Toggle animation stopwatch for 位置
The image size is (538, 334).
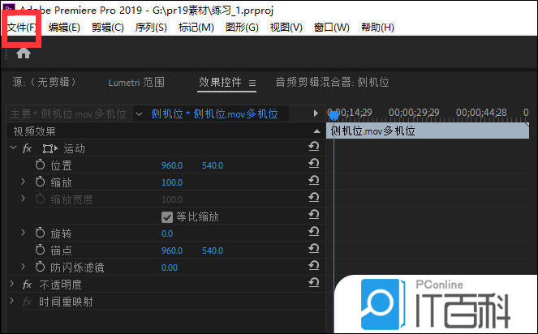click(41, 165)
